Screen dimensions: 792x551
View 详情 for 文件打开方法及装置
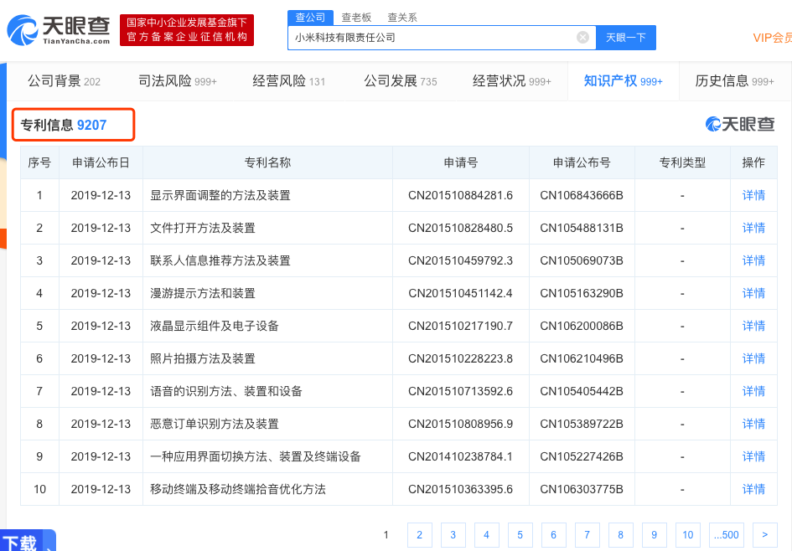tap(753, 228)
